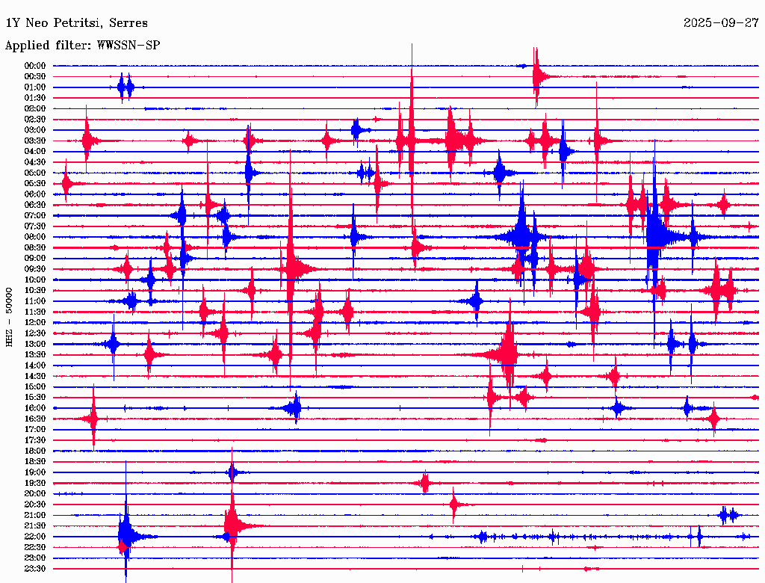Image resolution: width=765 pixels, height=583 pixels.
Task: Click the 02:30 time label
Action: pyautogui.click(x=35, y=120)
